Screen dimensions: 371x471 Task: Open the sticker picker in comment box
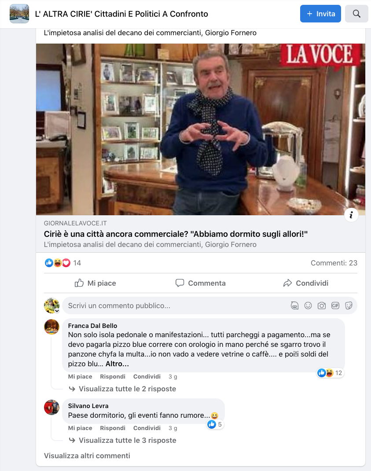point(349,306)
